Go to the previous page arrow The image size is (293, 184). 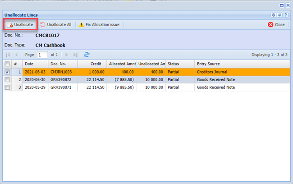coord(17,55)
